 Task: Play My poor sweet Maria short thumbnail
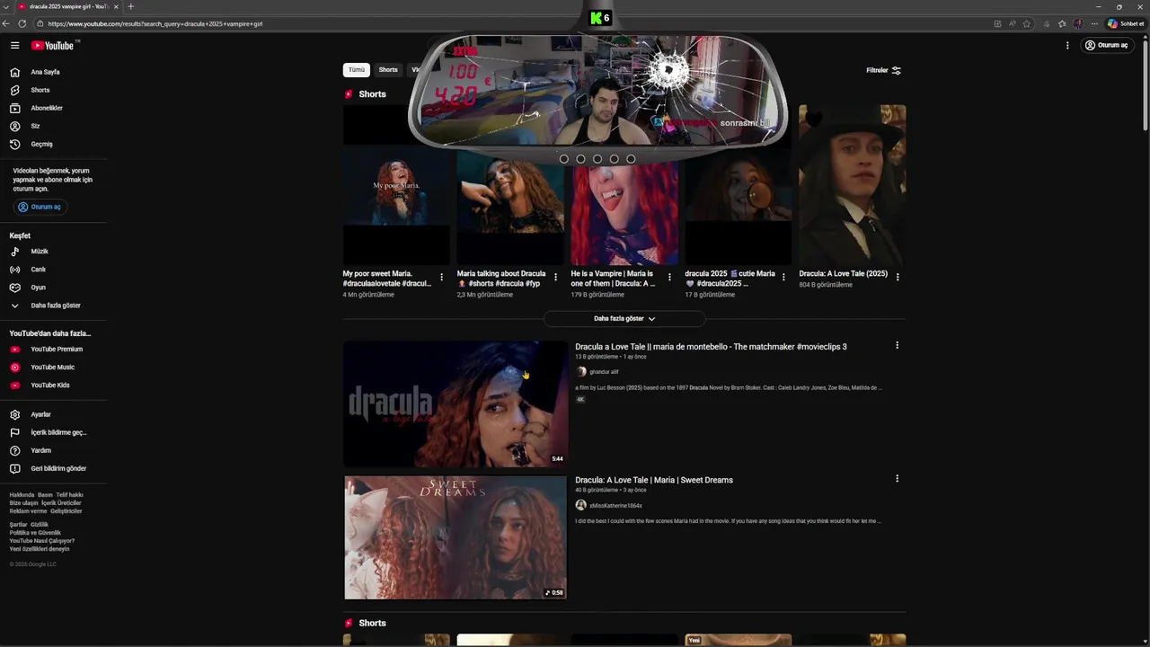coord(396,185)
